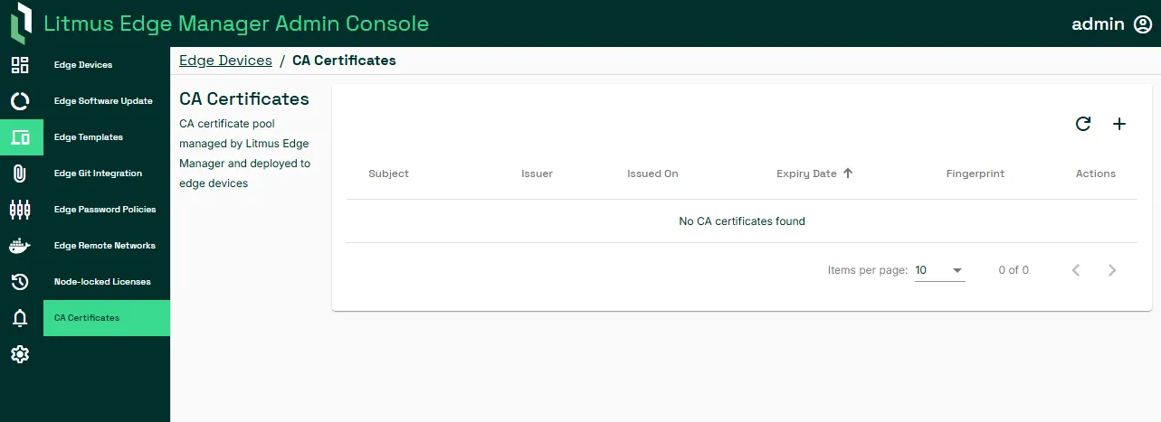Open Node-locked Licenses menu item
This screenshot has height=422, width=1161.
pos(107,282)
